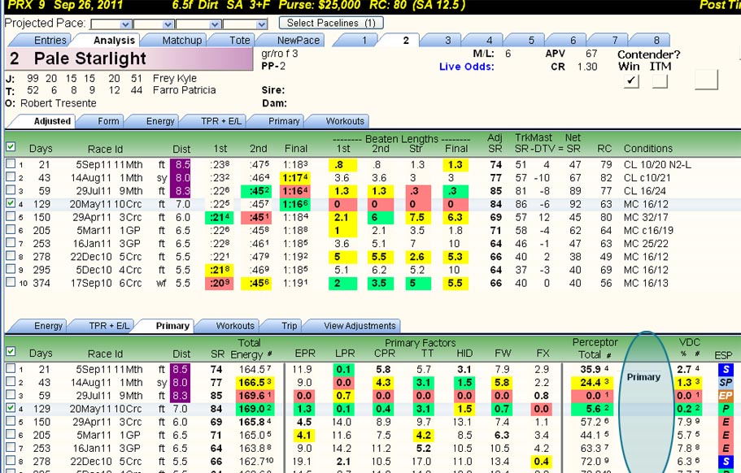Click the ESP column header
The width and height of the screenshot is (741, 473).
(x=723, y=355)
